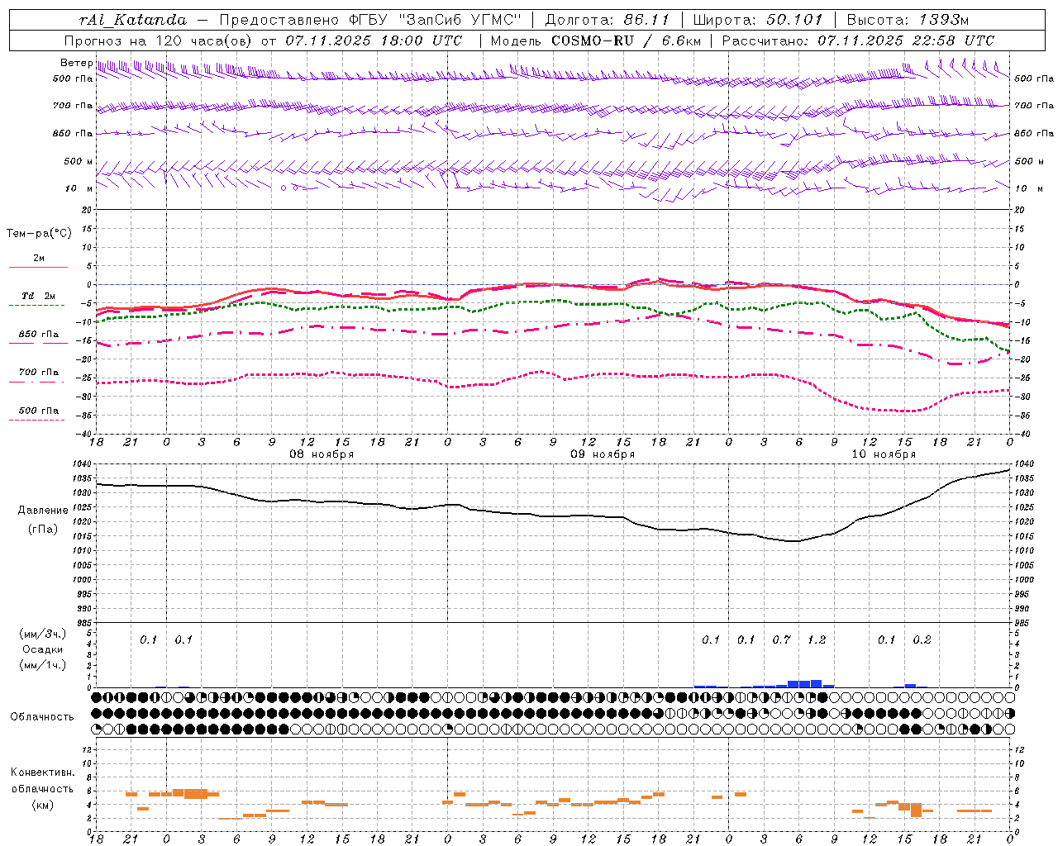Click the tallest blue precipitation bar
The height and width of the screenshot is (846, 1058).
pos(816,683)
